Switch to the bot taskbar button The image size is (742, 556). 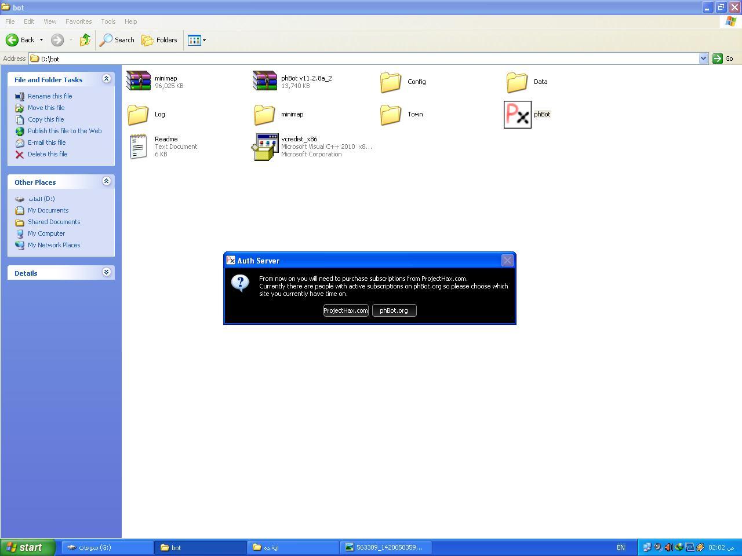(200, 547)
